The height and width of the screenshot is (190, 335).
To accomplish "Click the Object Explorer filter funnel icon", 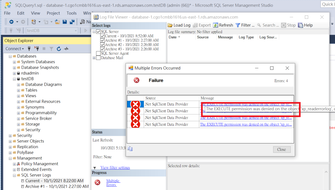I will [x=51, y=49].
